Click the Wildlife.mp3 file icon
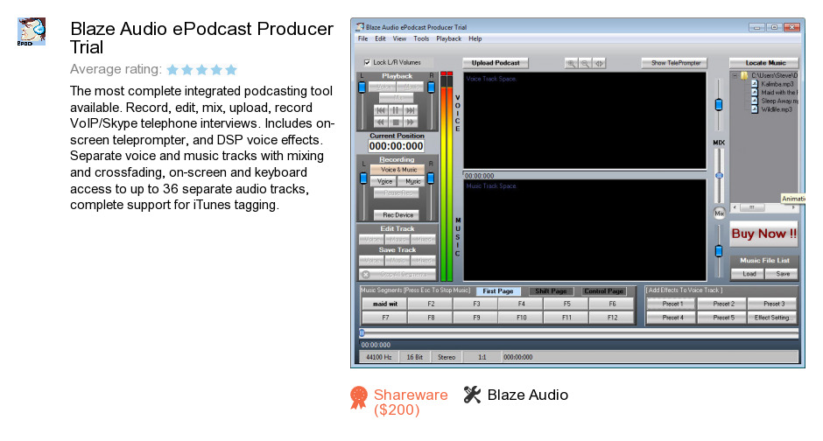 pyautogui.click(x=755, y=109)
